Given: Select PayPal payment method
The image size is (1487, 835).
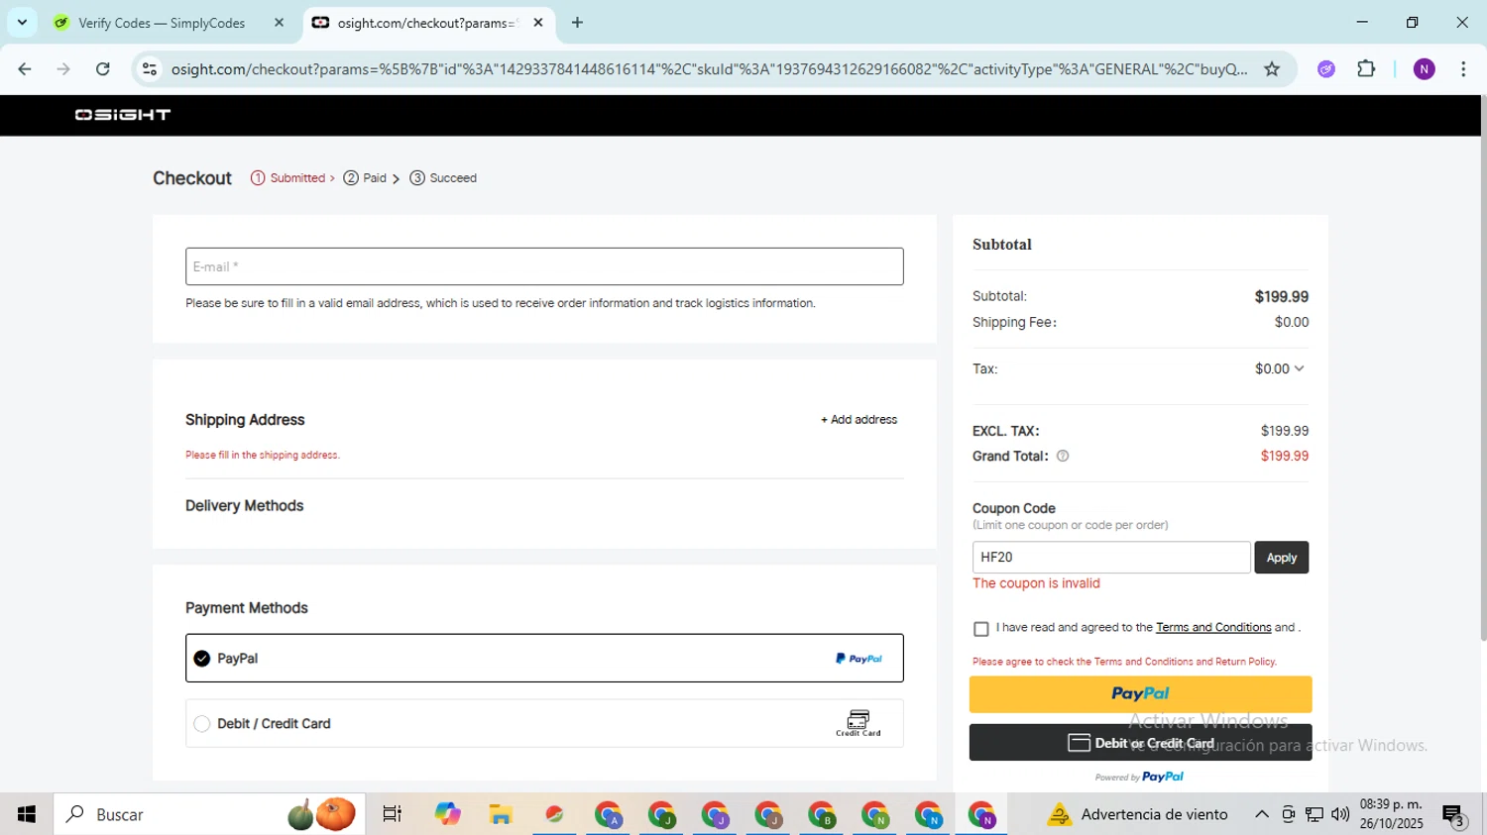Looking at the screenshot, I should tap(544, 659).
